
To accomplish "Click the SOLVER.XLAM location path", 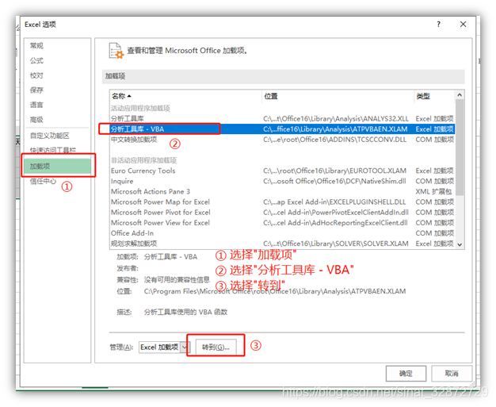I will pos(336,244).
